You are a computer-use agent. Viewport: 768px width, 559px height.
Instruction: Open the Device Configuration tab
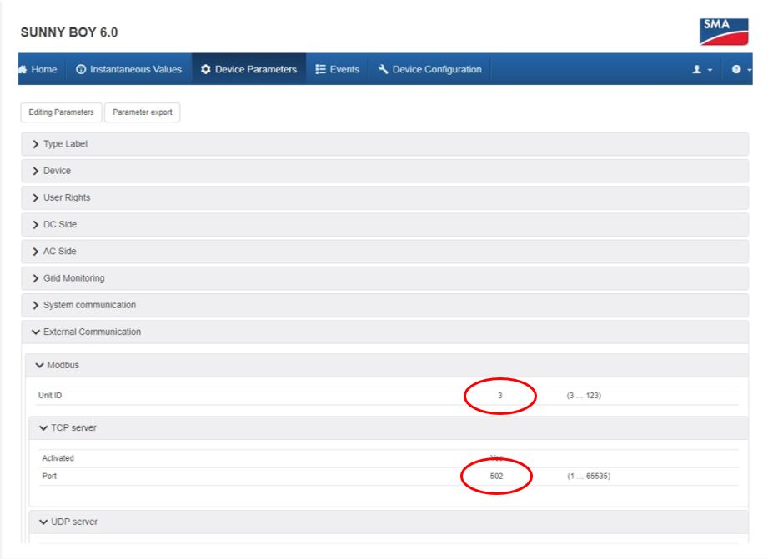429,69
